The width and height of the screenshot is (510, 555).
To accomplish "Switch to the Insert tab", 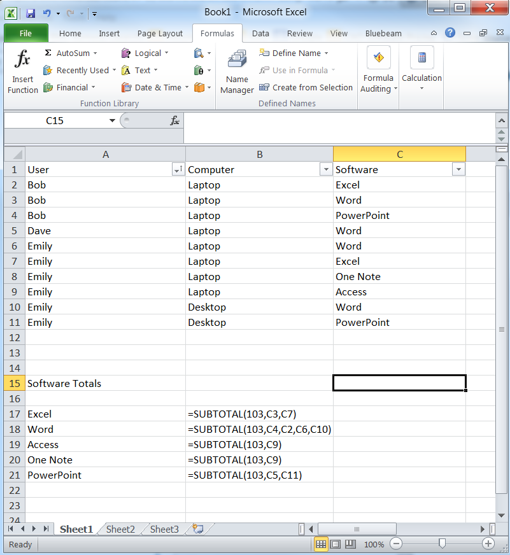I will coord(109,34).
